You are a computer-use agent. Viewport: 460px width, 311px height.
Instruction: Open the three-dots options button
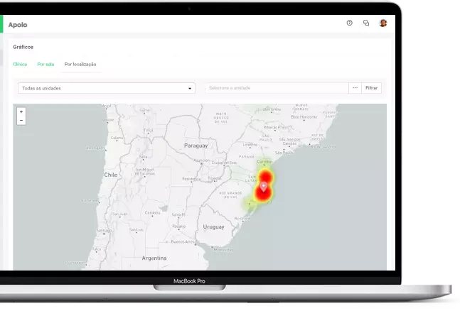355,88
